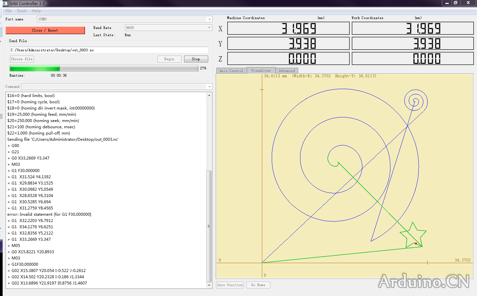Click the Grbl Controller title bar icon
This screenshot has height=296, width=477.
[x=5, y=3]
